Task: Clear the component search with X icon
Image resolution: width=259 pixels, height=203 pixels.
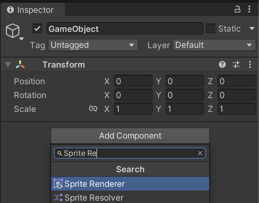Action: [x=200, y=153]
